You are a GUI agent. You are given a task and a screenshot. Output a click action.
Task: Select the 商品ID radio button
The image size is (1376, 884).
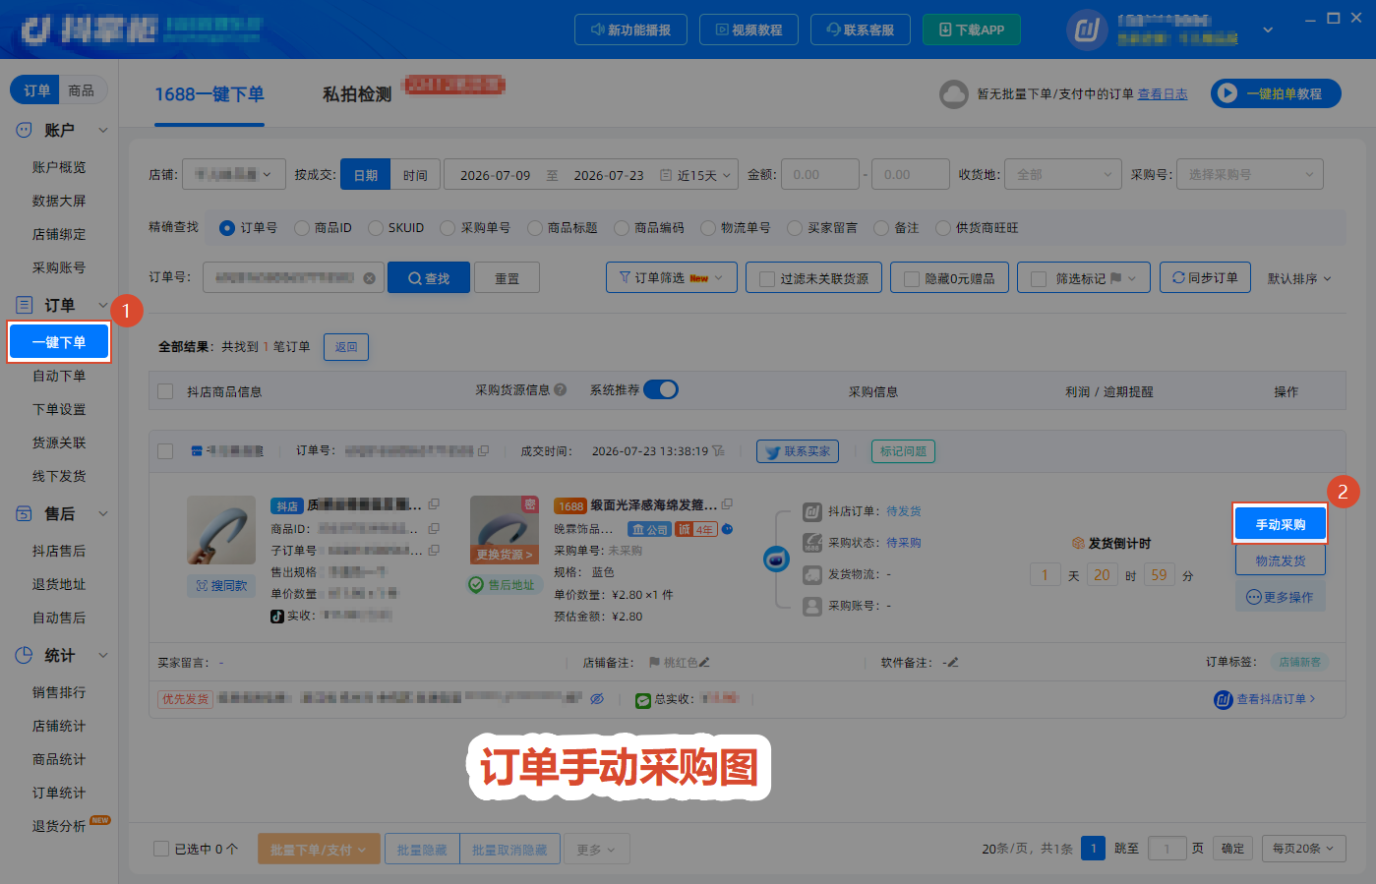point(301,228)
